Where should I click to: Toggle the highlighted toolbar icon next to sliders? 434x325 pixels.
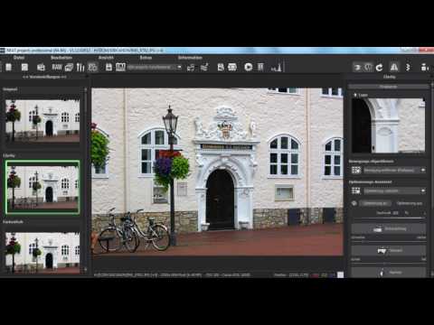click(x=93, y=67)
